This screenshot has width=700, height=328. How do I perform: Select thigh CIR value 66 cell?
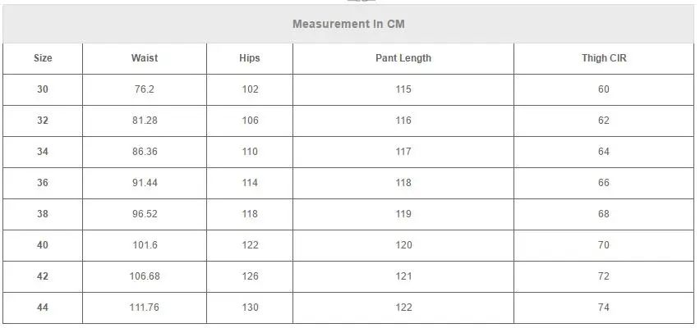(604, 183)
